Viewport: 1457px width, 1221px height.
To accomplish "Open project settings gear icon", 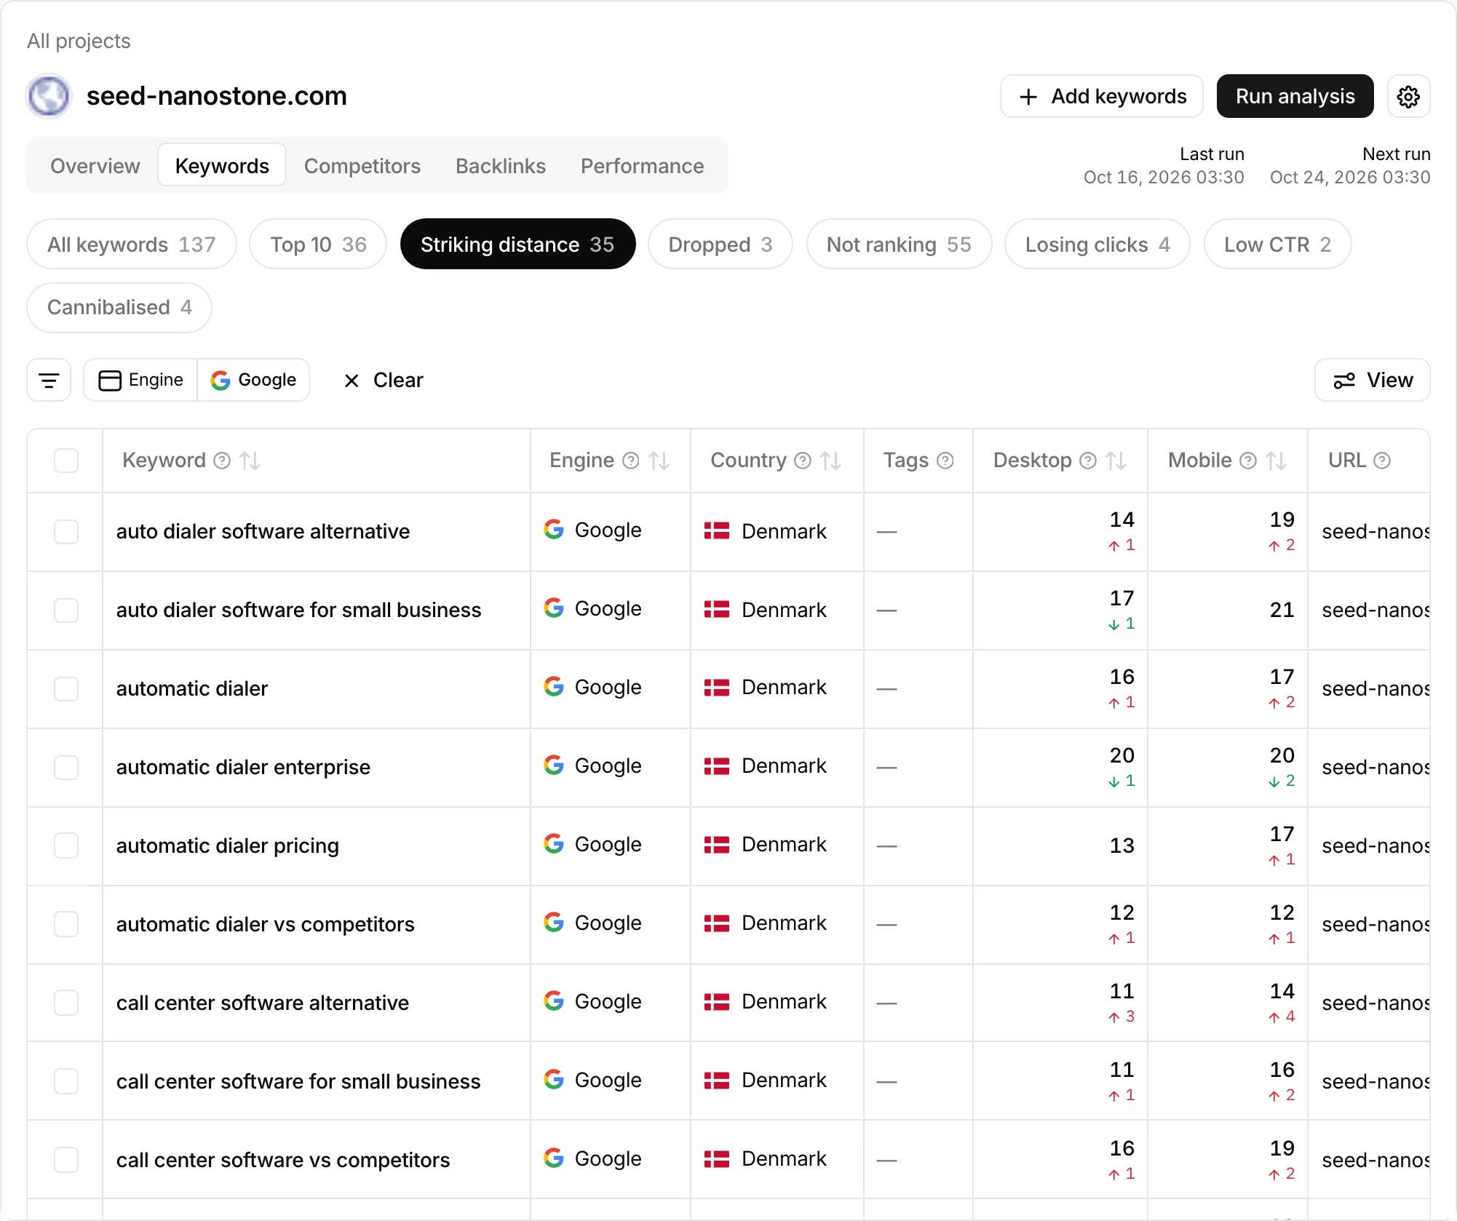I will coord(1408,96).
